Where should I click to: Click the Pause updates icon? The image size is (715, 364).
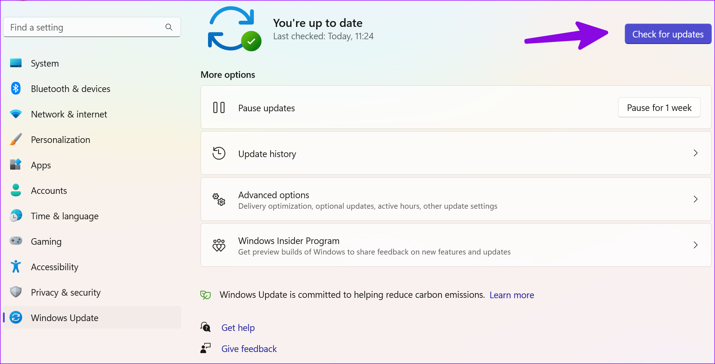pyautogui.click(x=219, y=107)
